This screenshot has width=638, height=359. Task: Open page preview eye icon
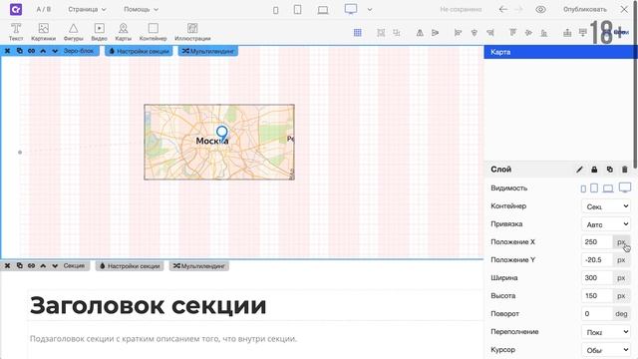pos(540,9)
